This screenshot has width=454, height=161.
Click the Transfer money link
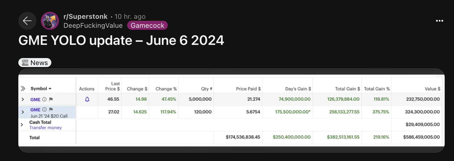coord(45,128)
